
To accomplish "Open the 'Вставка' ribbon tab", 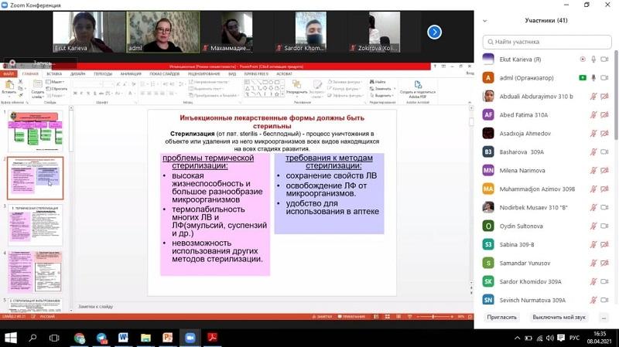I will tap(54, 73).
